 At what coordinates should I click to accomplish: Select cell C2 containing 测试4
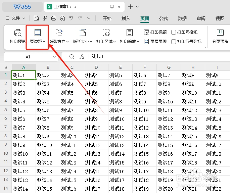(72, 84)
